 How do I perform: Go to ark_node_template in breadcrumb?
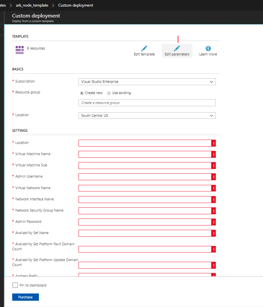(x=32, y=5)
